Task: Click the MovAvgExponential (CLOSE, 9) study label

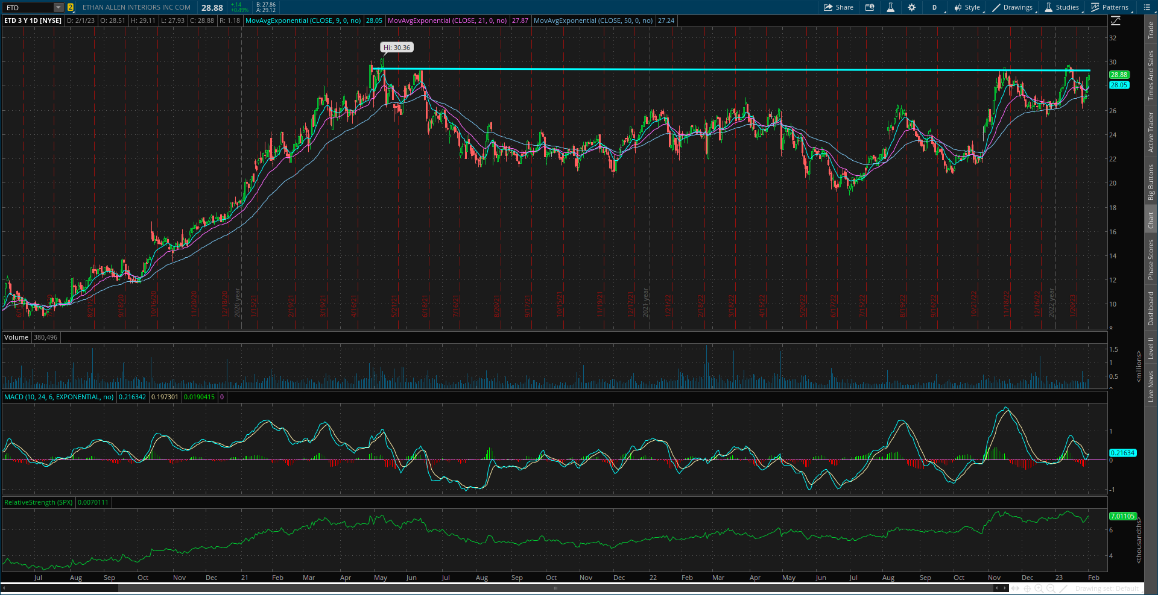Action: point(303,20)
